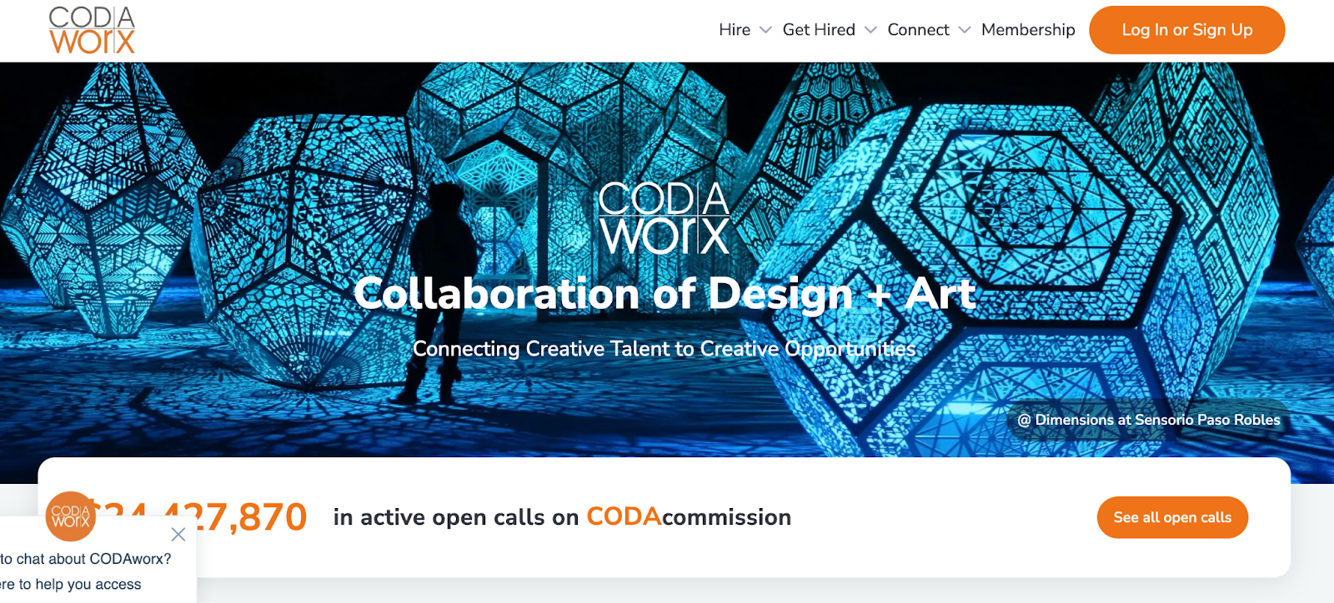Viewport: 1334px width, 603px height.
Task: Click the Collaboration of Design + Art headline
Action: click(x=664, y=293)
